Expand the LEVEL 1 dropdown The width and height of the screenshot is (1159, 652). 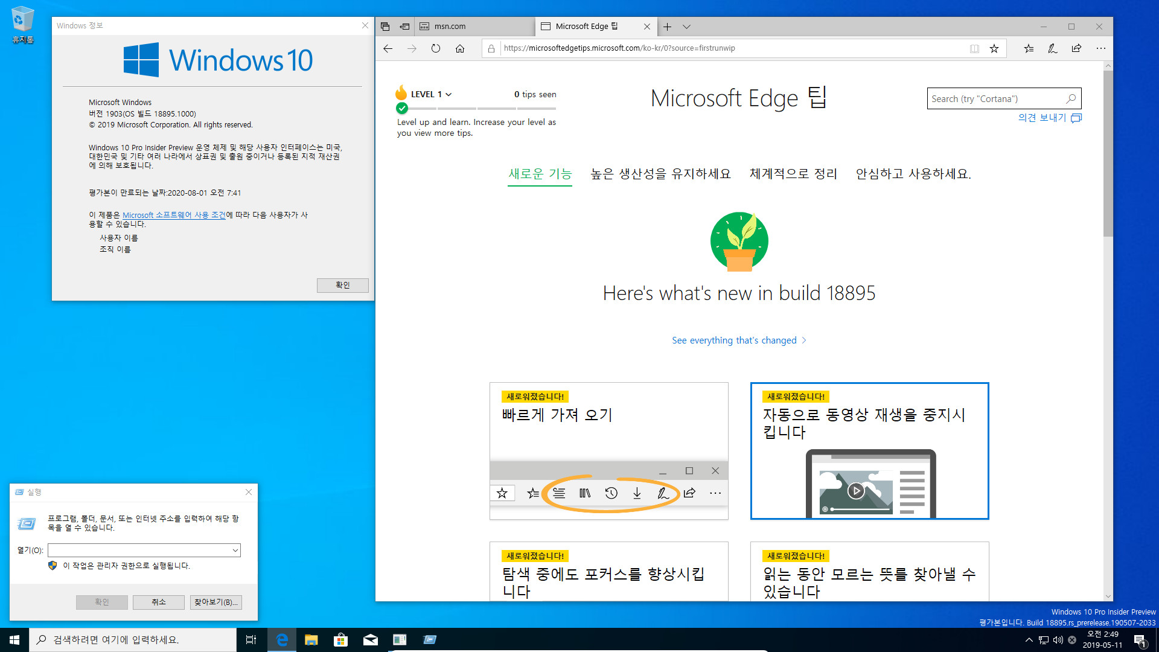pos(431,94)
